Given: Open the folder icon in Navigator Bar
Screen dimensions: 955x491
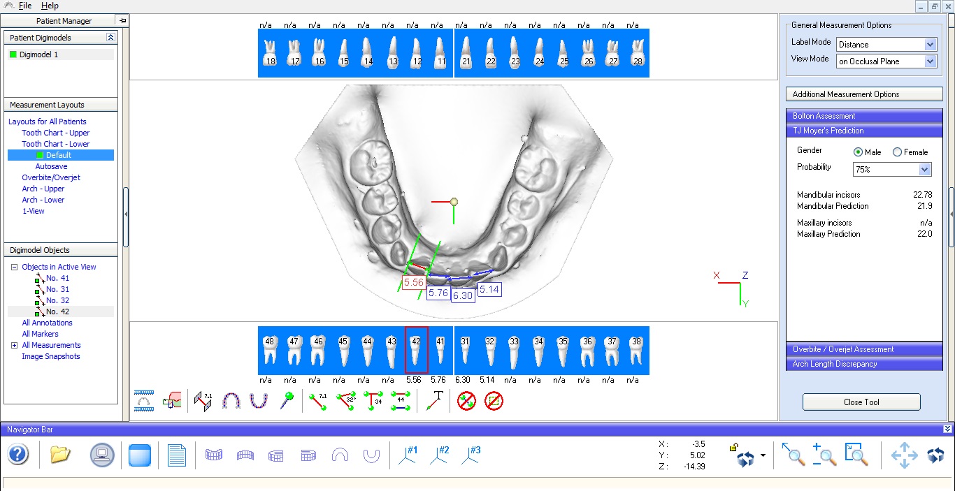Looking at the screenshot, I should point(61,455).
